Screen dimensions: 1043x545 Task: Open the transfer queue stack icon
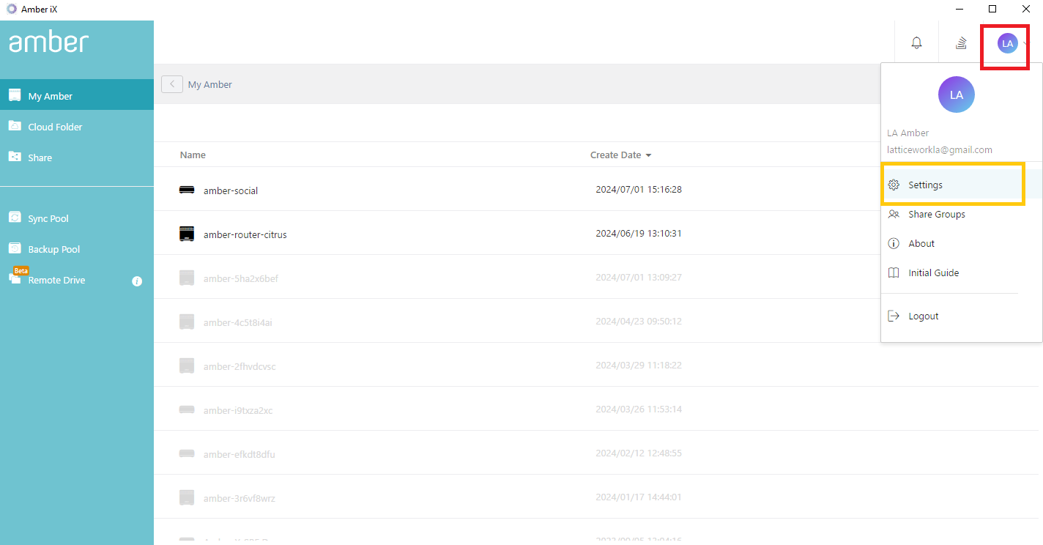click(961, 43)
